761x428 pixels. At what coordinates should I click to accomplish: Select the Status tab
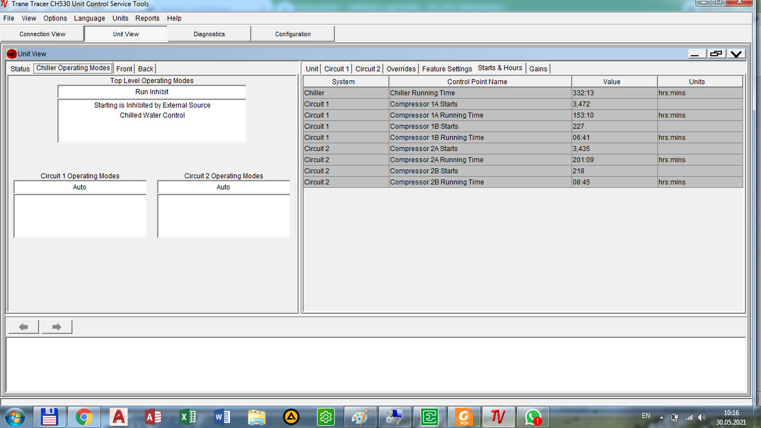point(20,69)
